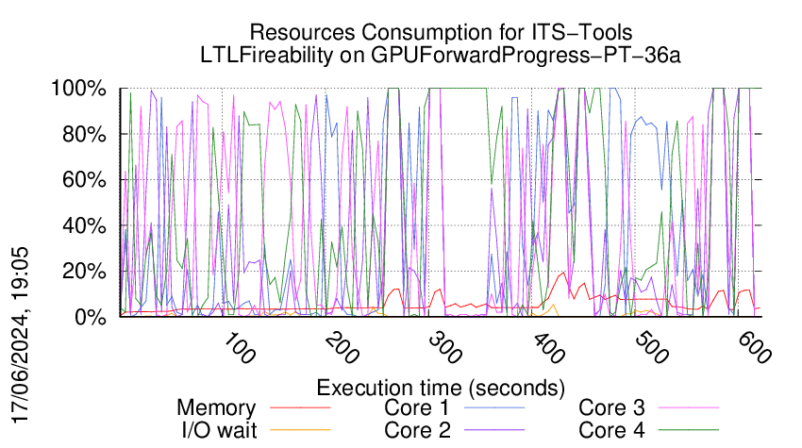Click the 100 x-axis tick label
The width and height of the screenshot is (802, 448).
240,348
